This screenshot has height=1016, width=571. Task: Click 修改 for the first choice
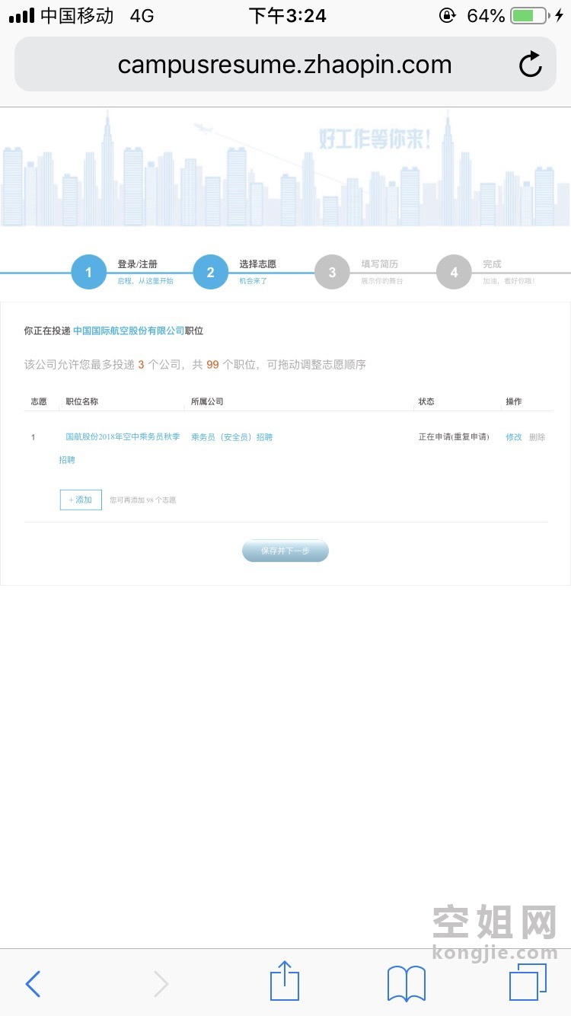coord(514,437)
